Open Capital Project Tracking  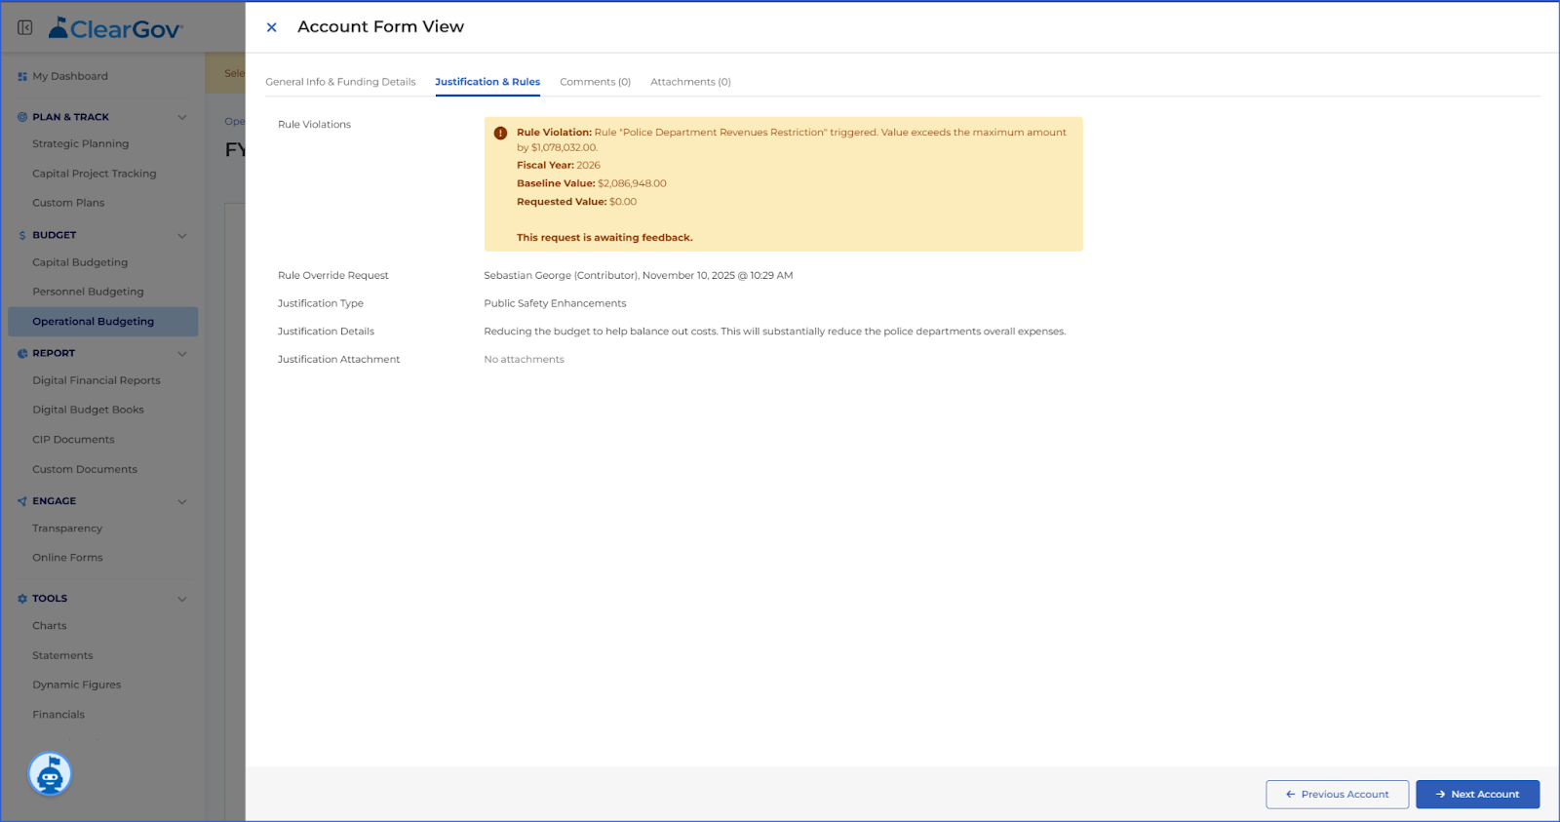click(94, 174)
